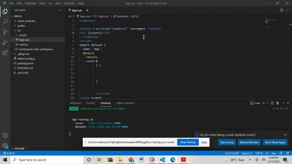
Task: Open the Network URL link in terminal
Action: (x=109, y=127)
